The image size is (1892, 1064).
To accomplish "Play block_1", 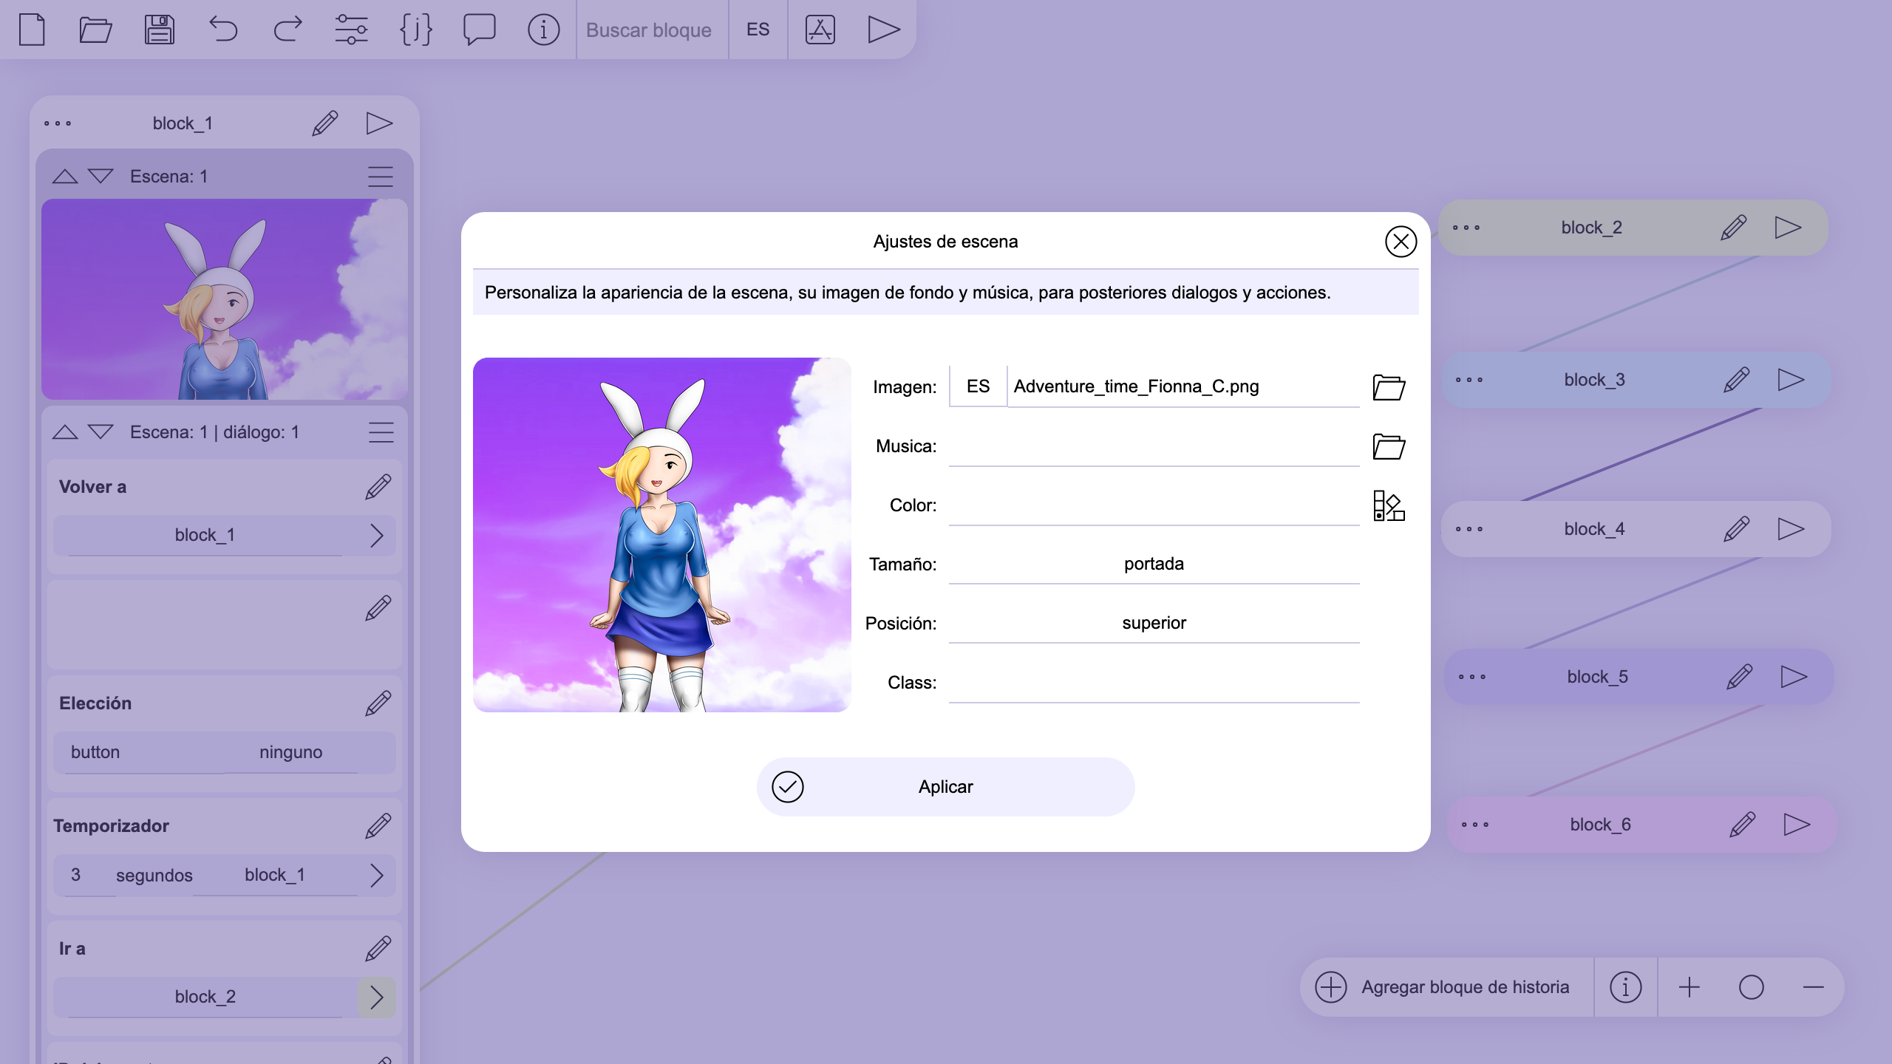I will 379,123.
